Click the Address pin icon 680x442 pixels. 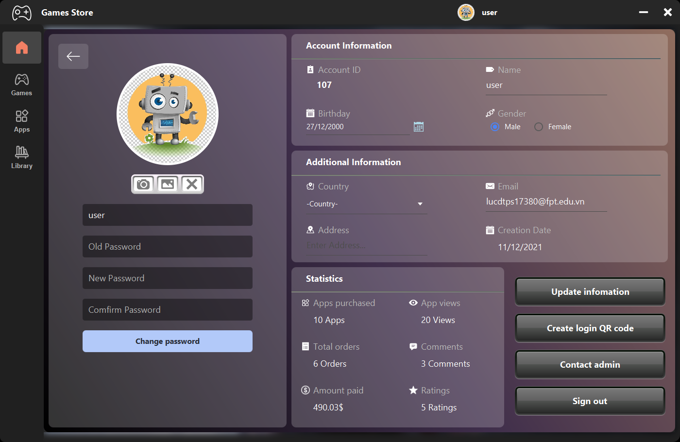point(310,230)
